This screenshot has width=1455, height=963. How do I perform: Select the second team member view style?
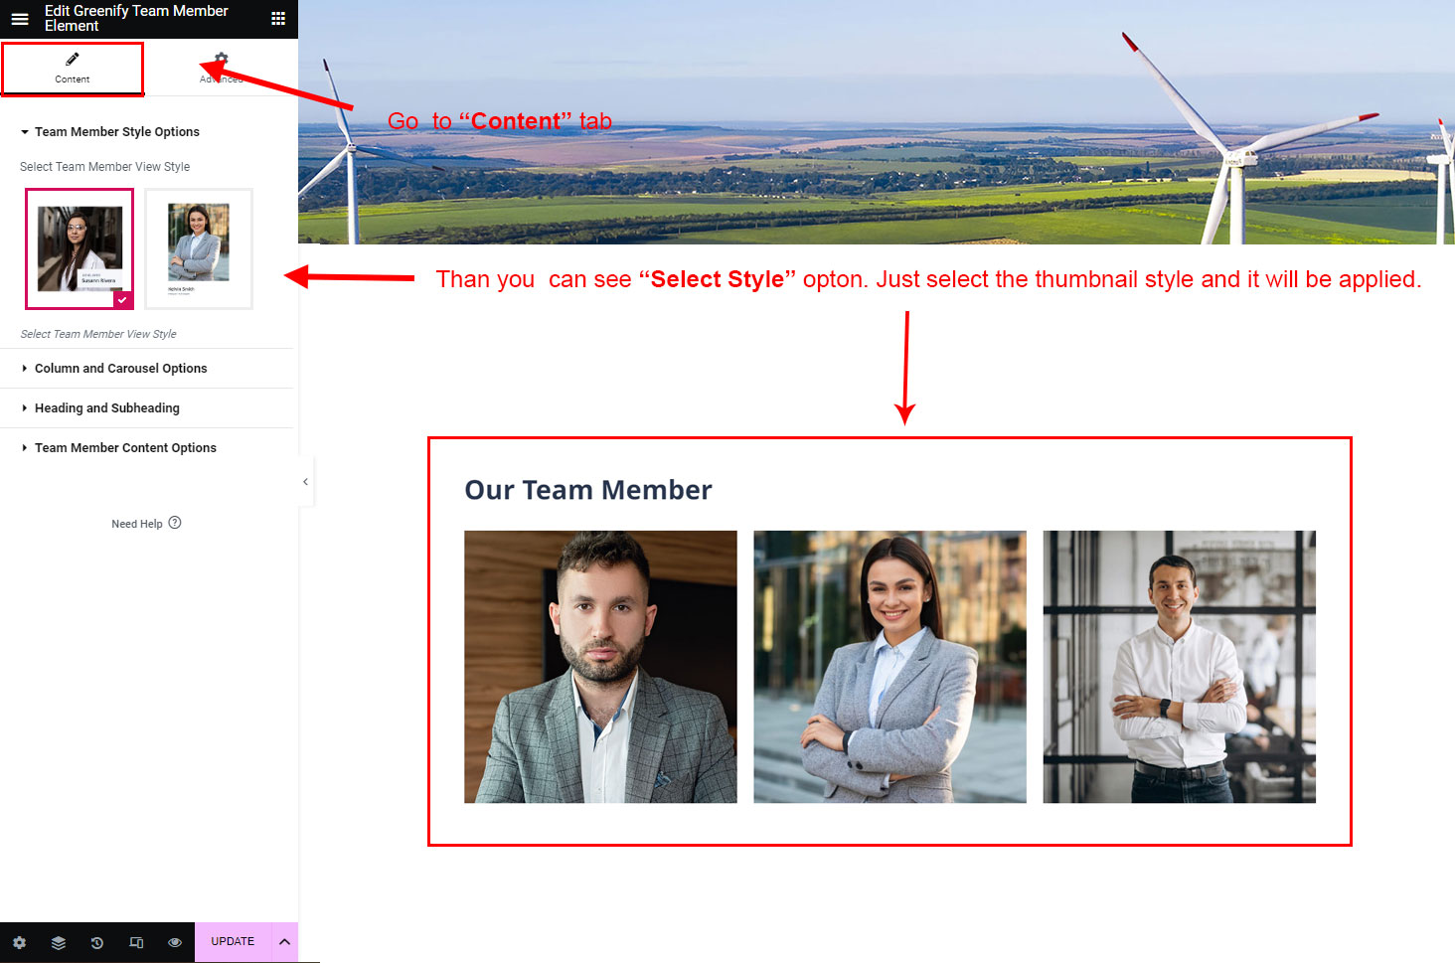point(199,248)
